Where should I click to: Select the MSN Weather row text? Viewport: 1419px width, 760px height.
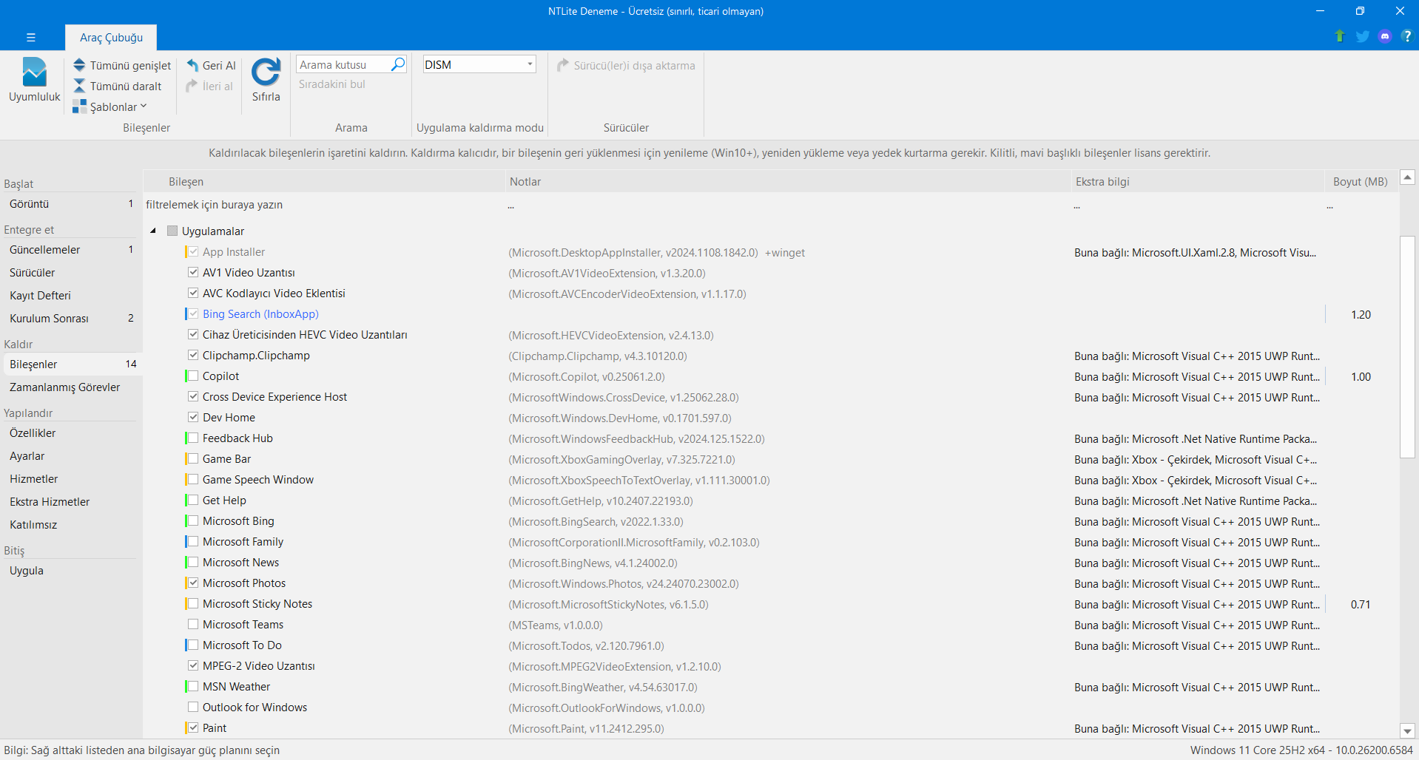[236, 687]
